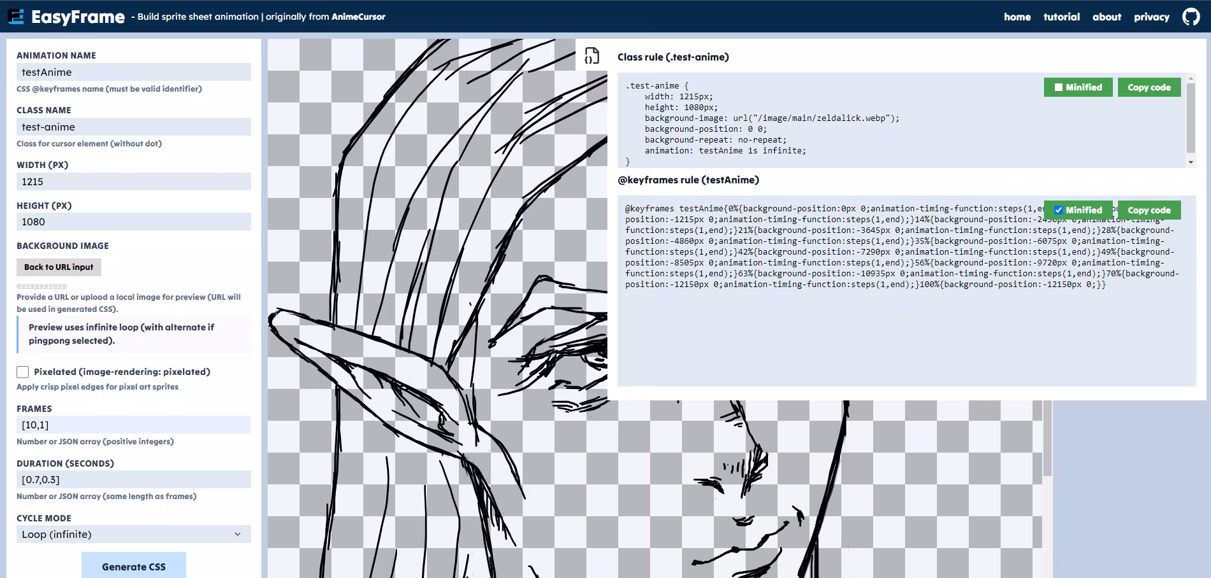Viewport: 1211px width, 578px height.
Task: Toggle Minified checkbox for class rule
Action: [1059, 87]
